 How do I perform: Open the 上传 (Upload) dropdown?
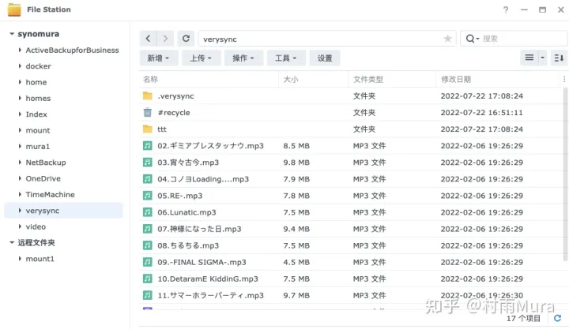coord(201,58)
